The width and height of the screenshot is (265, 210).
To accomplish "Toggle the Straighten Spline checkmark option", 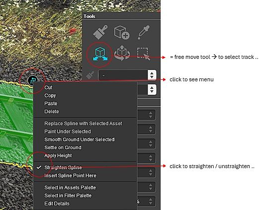I will click(63, 168).
